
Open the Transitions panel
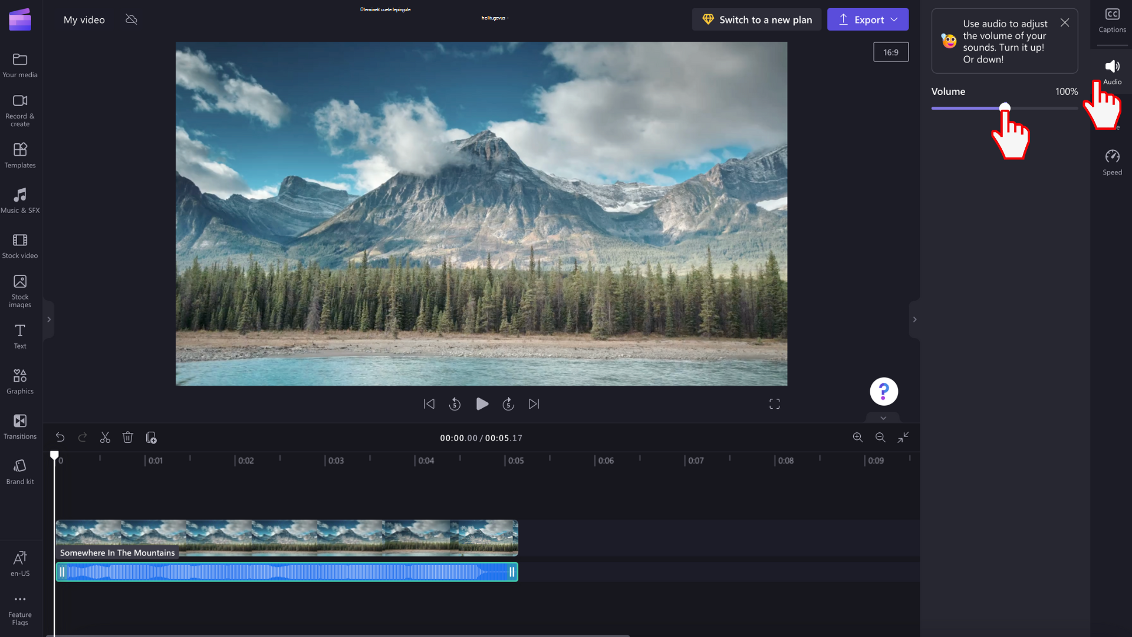coord(19,425)
